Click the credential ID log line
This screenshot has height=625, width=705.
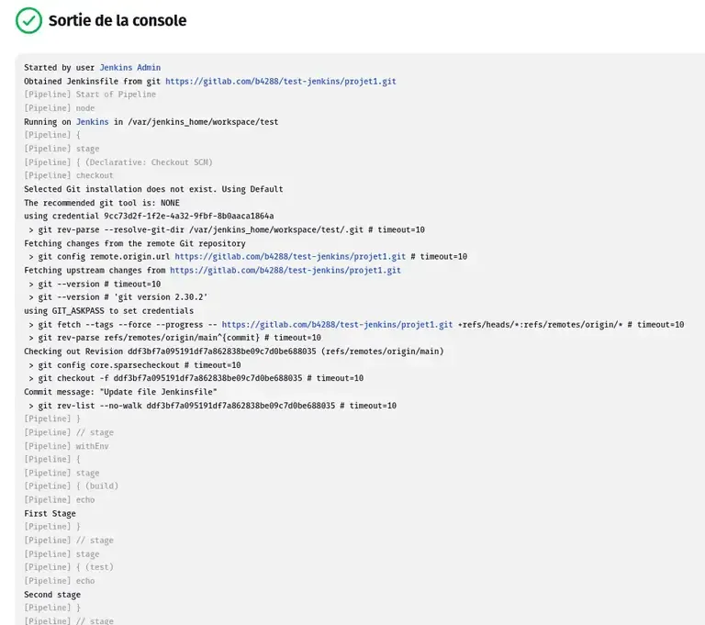pos(149,217)
